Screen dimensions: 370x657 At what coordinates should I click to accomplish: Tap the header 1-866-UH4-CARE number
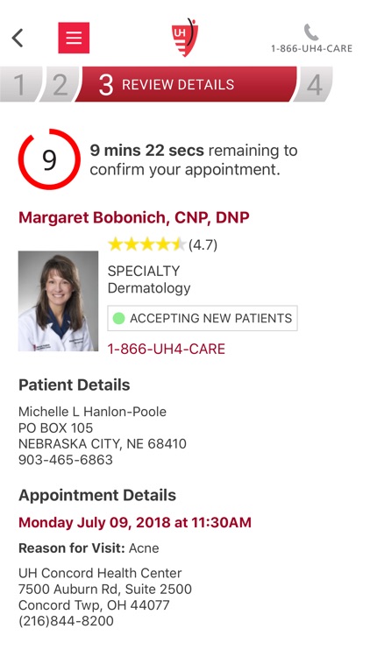pyautogui.click(x=311, y=48)
